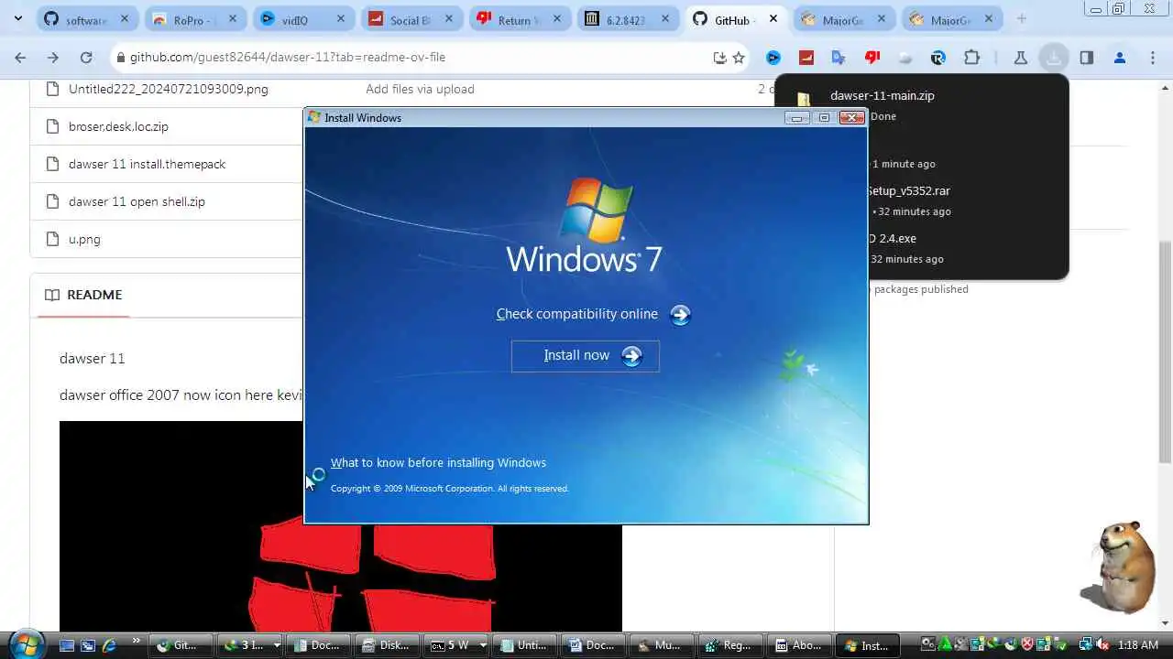Switch to the Abo... taskbar button
1173x659 pixels.
799,645
